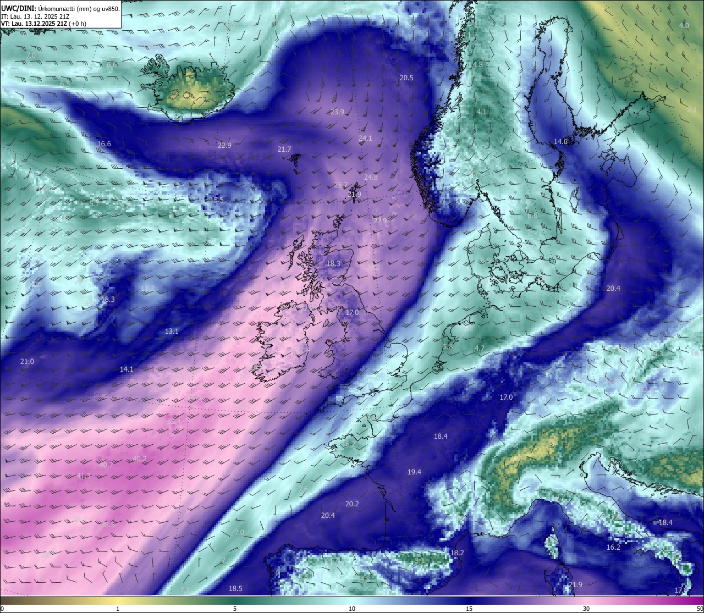Click the 22.9 value label

(x=224, y=146)
